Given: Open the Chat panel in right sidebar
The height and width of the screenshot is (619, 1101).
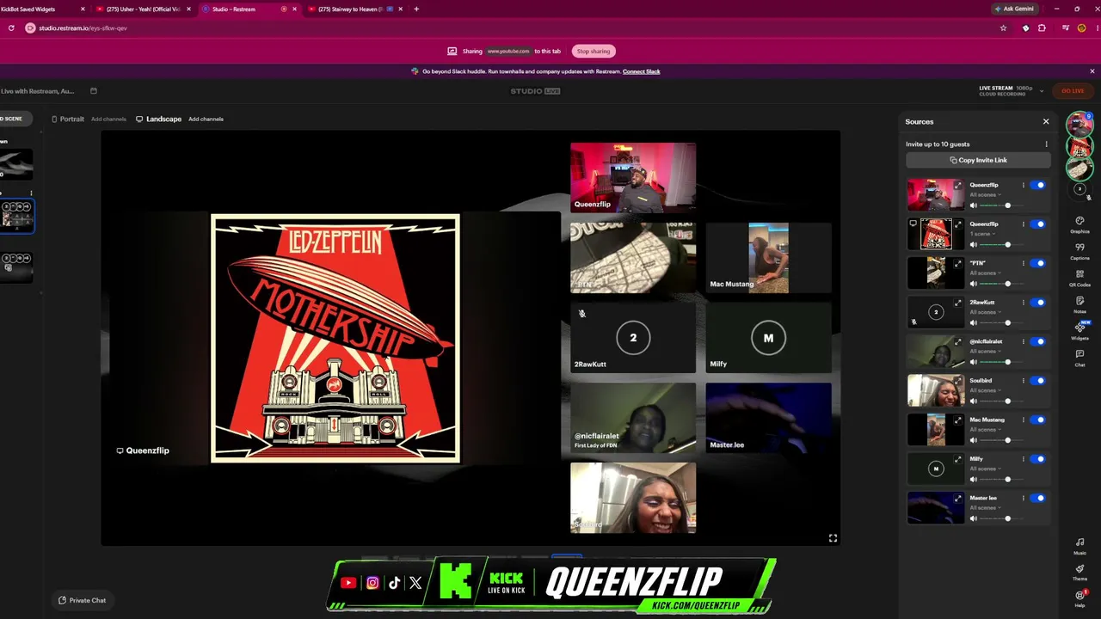Looking at the screenshot, I should pyautogui.click(x=1079, y=358).
